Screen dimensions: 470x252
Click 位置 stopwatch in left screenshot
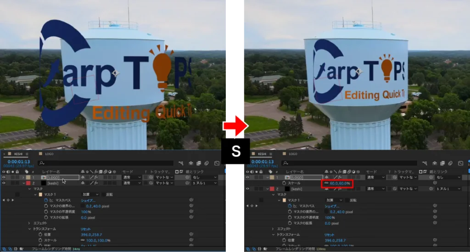[40, 235]
